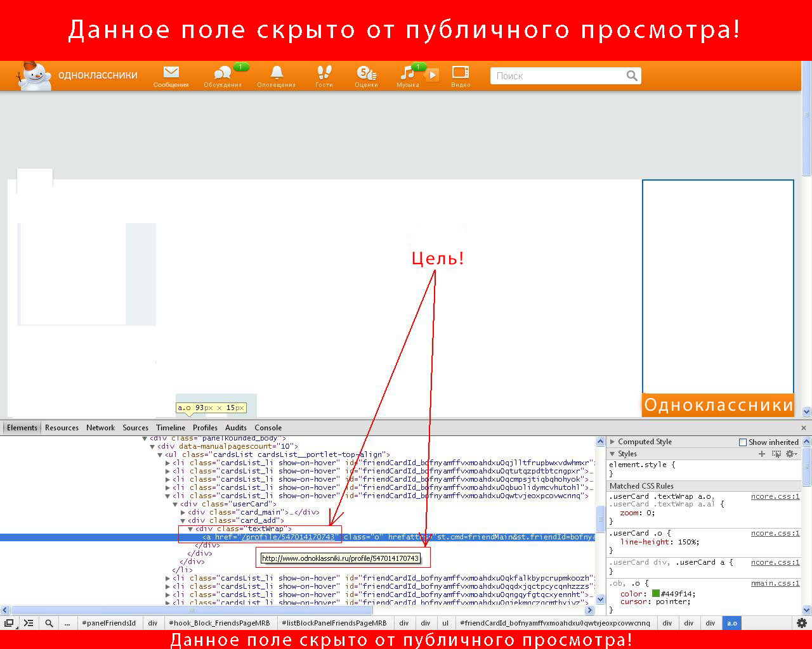812x649 pixels.
Task: Click the snowman Odnoklassniki logo
Action: tap(34, 76)
